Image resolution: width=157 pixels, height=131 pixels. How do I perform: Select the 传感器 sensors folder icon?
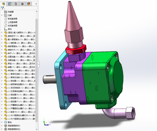pyautogui.click(x=6, y=12)
